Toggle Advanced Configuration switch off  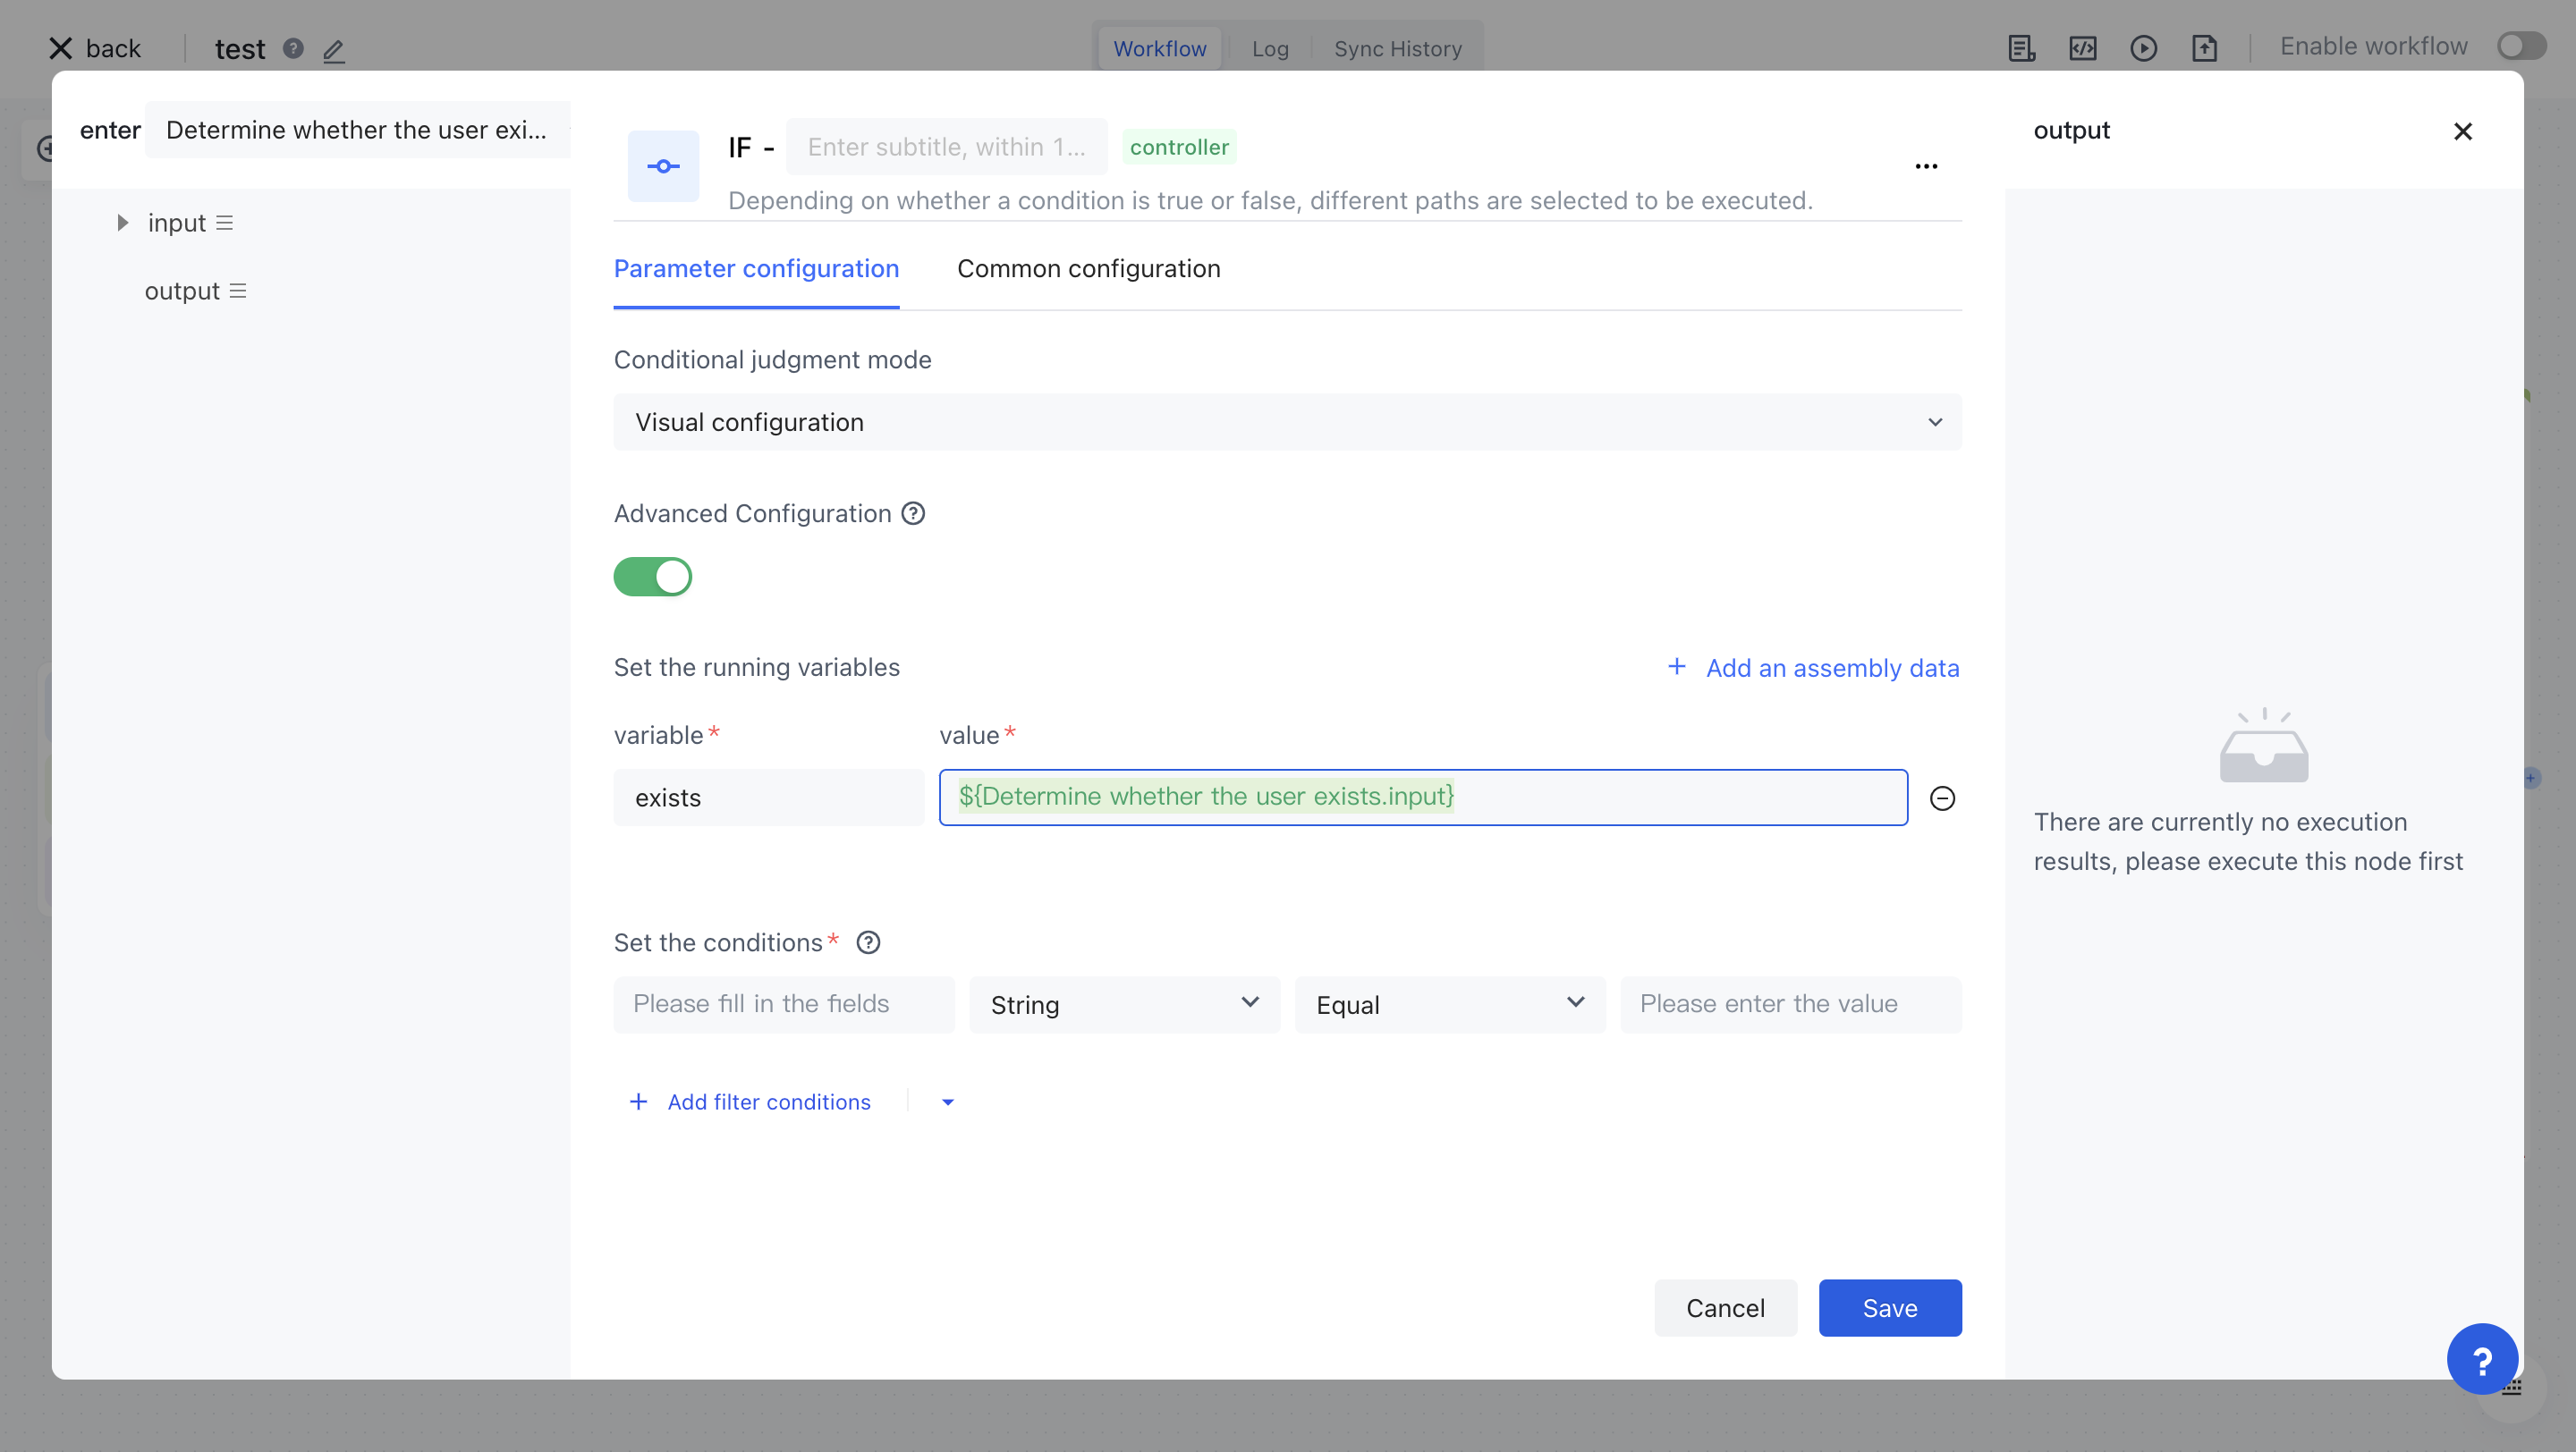tap(653, 577)
